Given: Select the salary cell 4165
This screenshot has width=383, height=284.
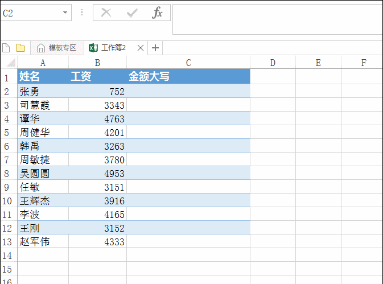Looking at the screenshot, I should (97, 214).
